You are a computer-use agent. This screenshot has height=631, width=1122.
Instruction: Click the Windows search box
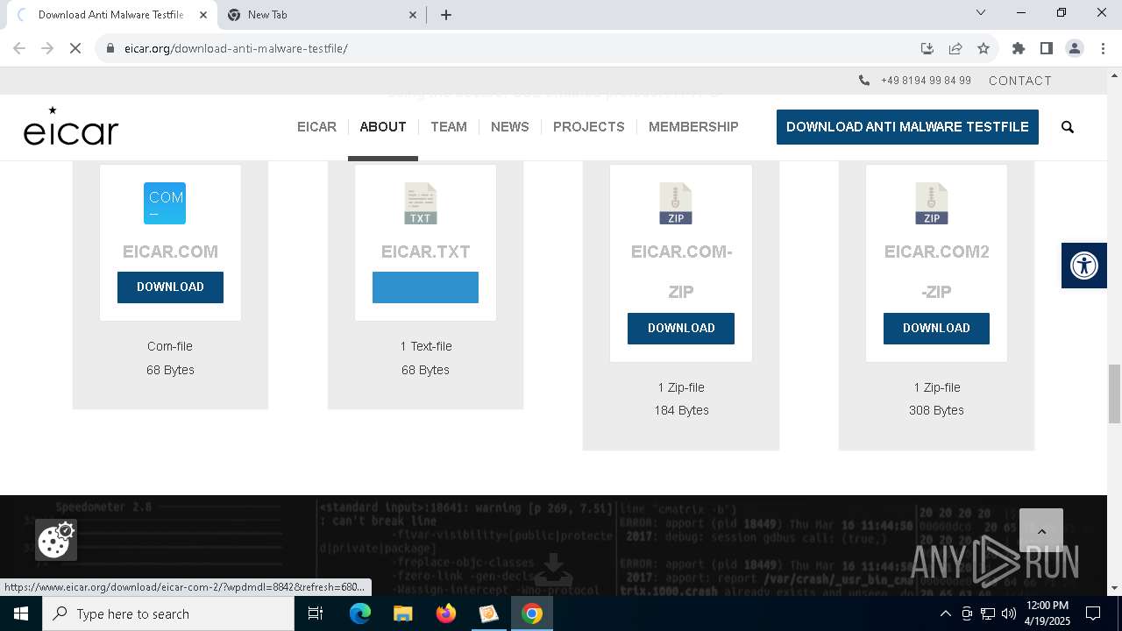coord(168,613)
